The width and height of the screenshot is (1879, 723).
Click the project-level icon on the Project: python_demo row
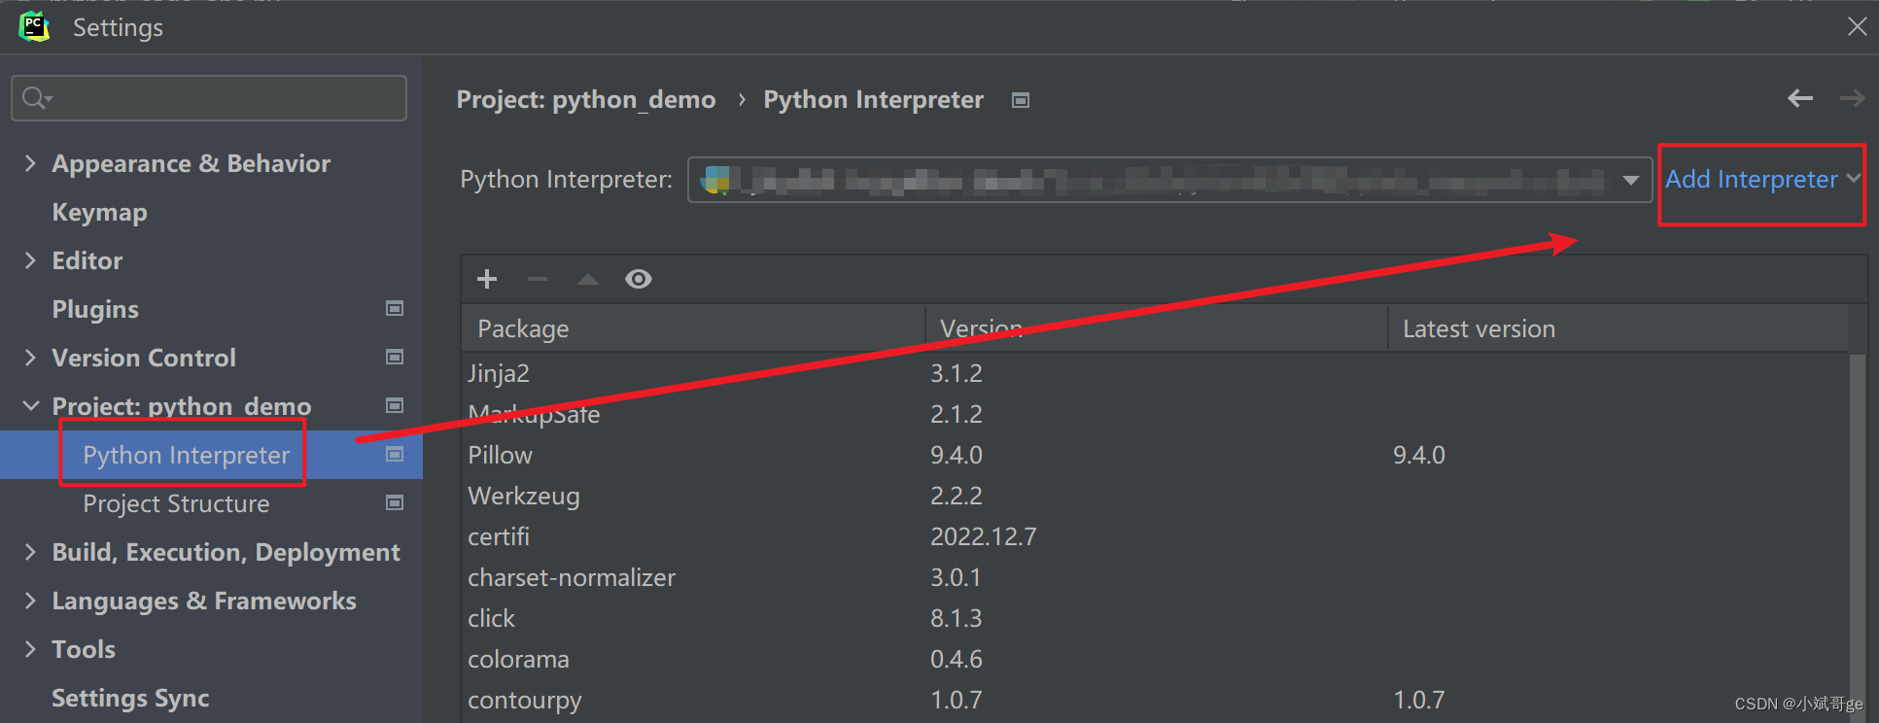[x=395, y=405]
